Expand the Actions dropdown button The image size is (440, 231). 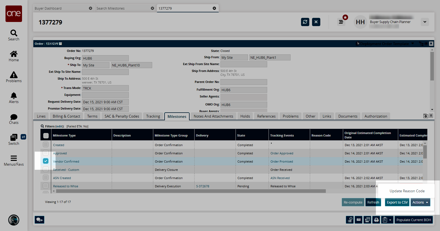click(420, 202)
